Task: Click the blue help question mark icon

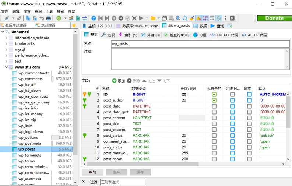Action: (x=94, y=18)
